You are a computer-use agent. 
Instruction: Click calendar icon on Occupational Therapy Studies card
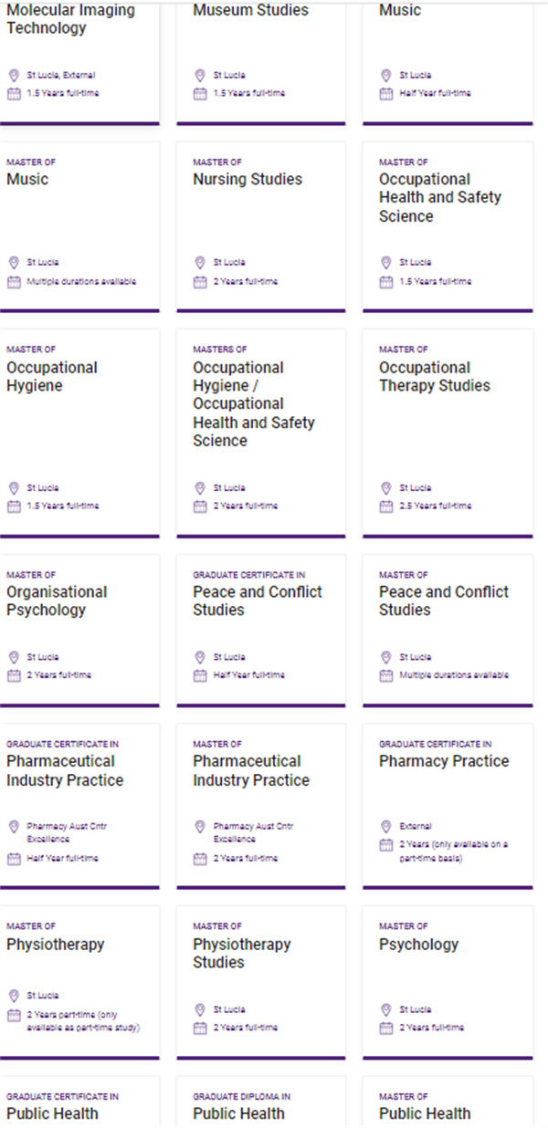(386, 507)
